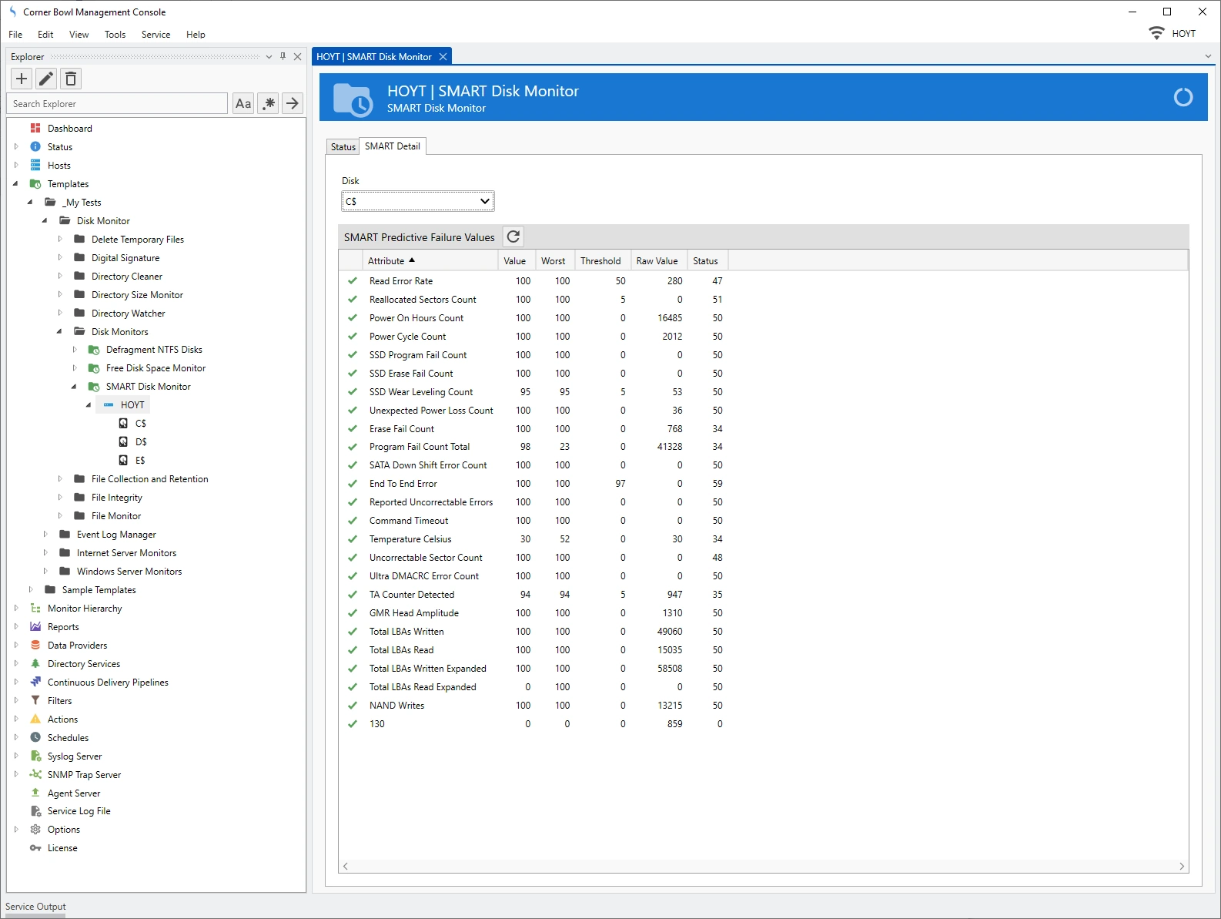Screen dimensions: 1221x919
Task: Open the Tools menu
Action: (x=115, y=35)
